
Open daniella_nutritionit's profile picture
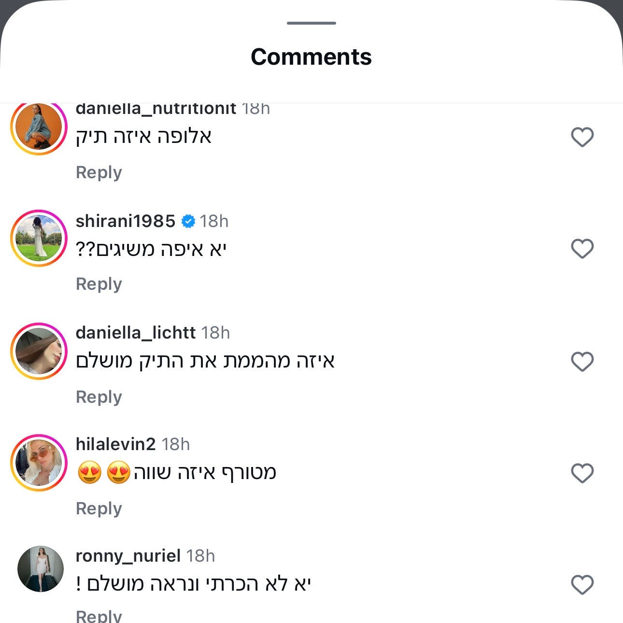click(39, 128)
